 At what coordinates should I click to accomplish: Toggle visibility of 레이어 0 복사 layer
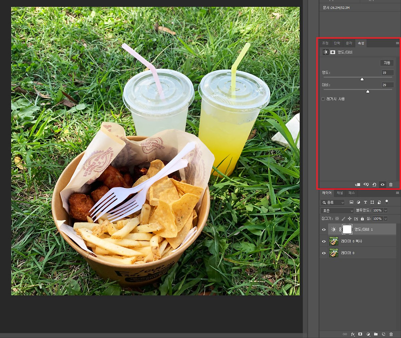[x=323, y=241]
